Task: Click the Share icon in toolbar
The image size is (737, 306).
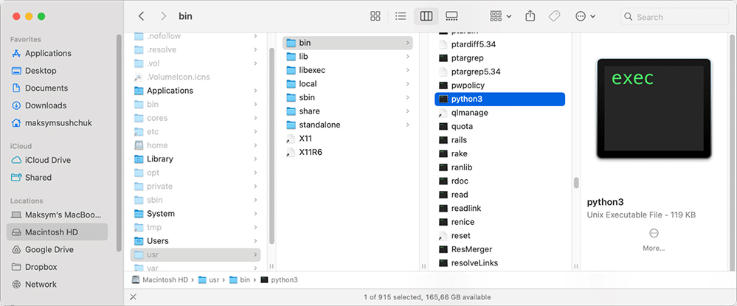Action: coord(530,16)
